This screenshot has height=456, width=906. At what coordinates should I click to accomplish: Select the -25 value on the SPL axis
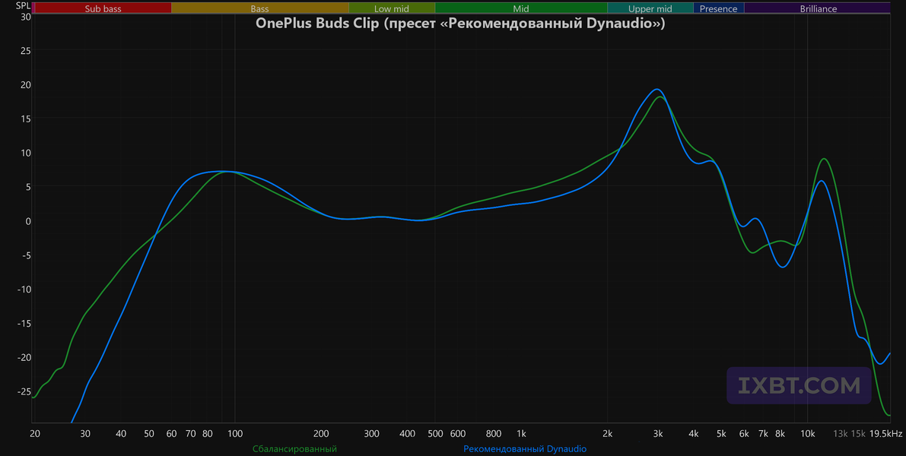24,391
